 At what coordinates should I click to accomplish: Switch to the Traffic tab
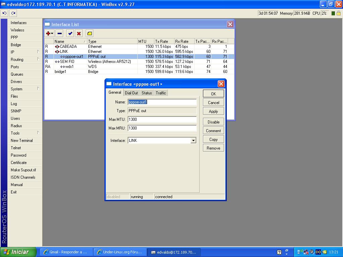pyautogui.click(x=161, y=93)
